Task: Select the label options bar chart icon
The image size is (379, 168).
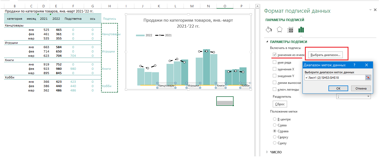Action: click(301, 30)
